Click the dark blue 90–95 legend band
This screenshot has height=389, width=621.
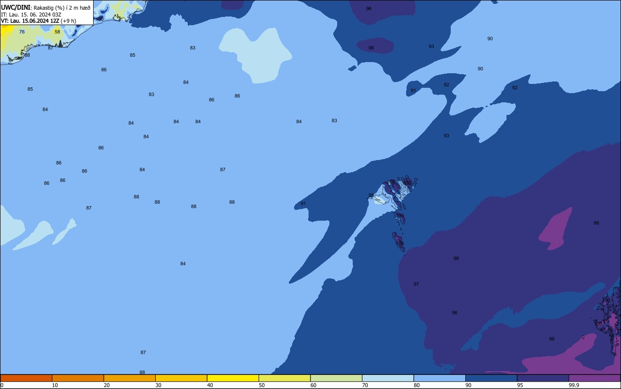pos(491,378)
